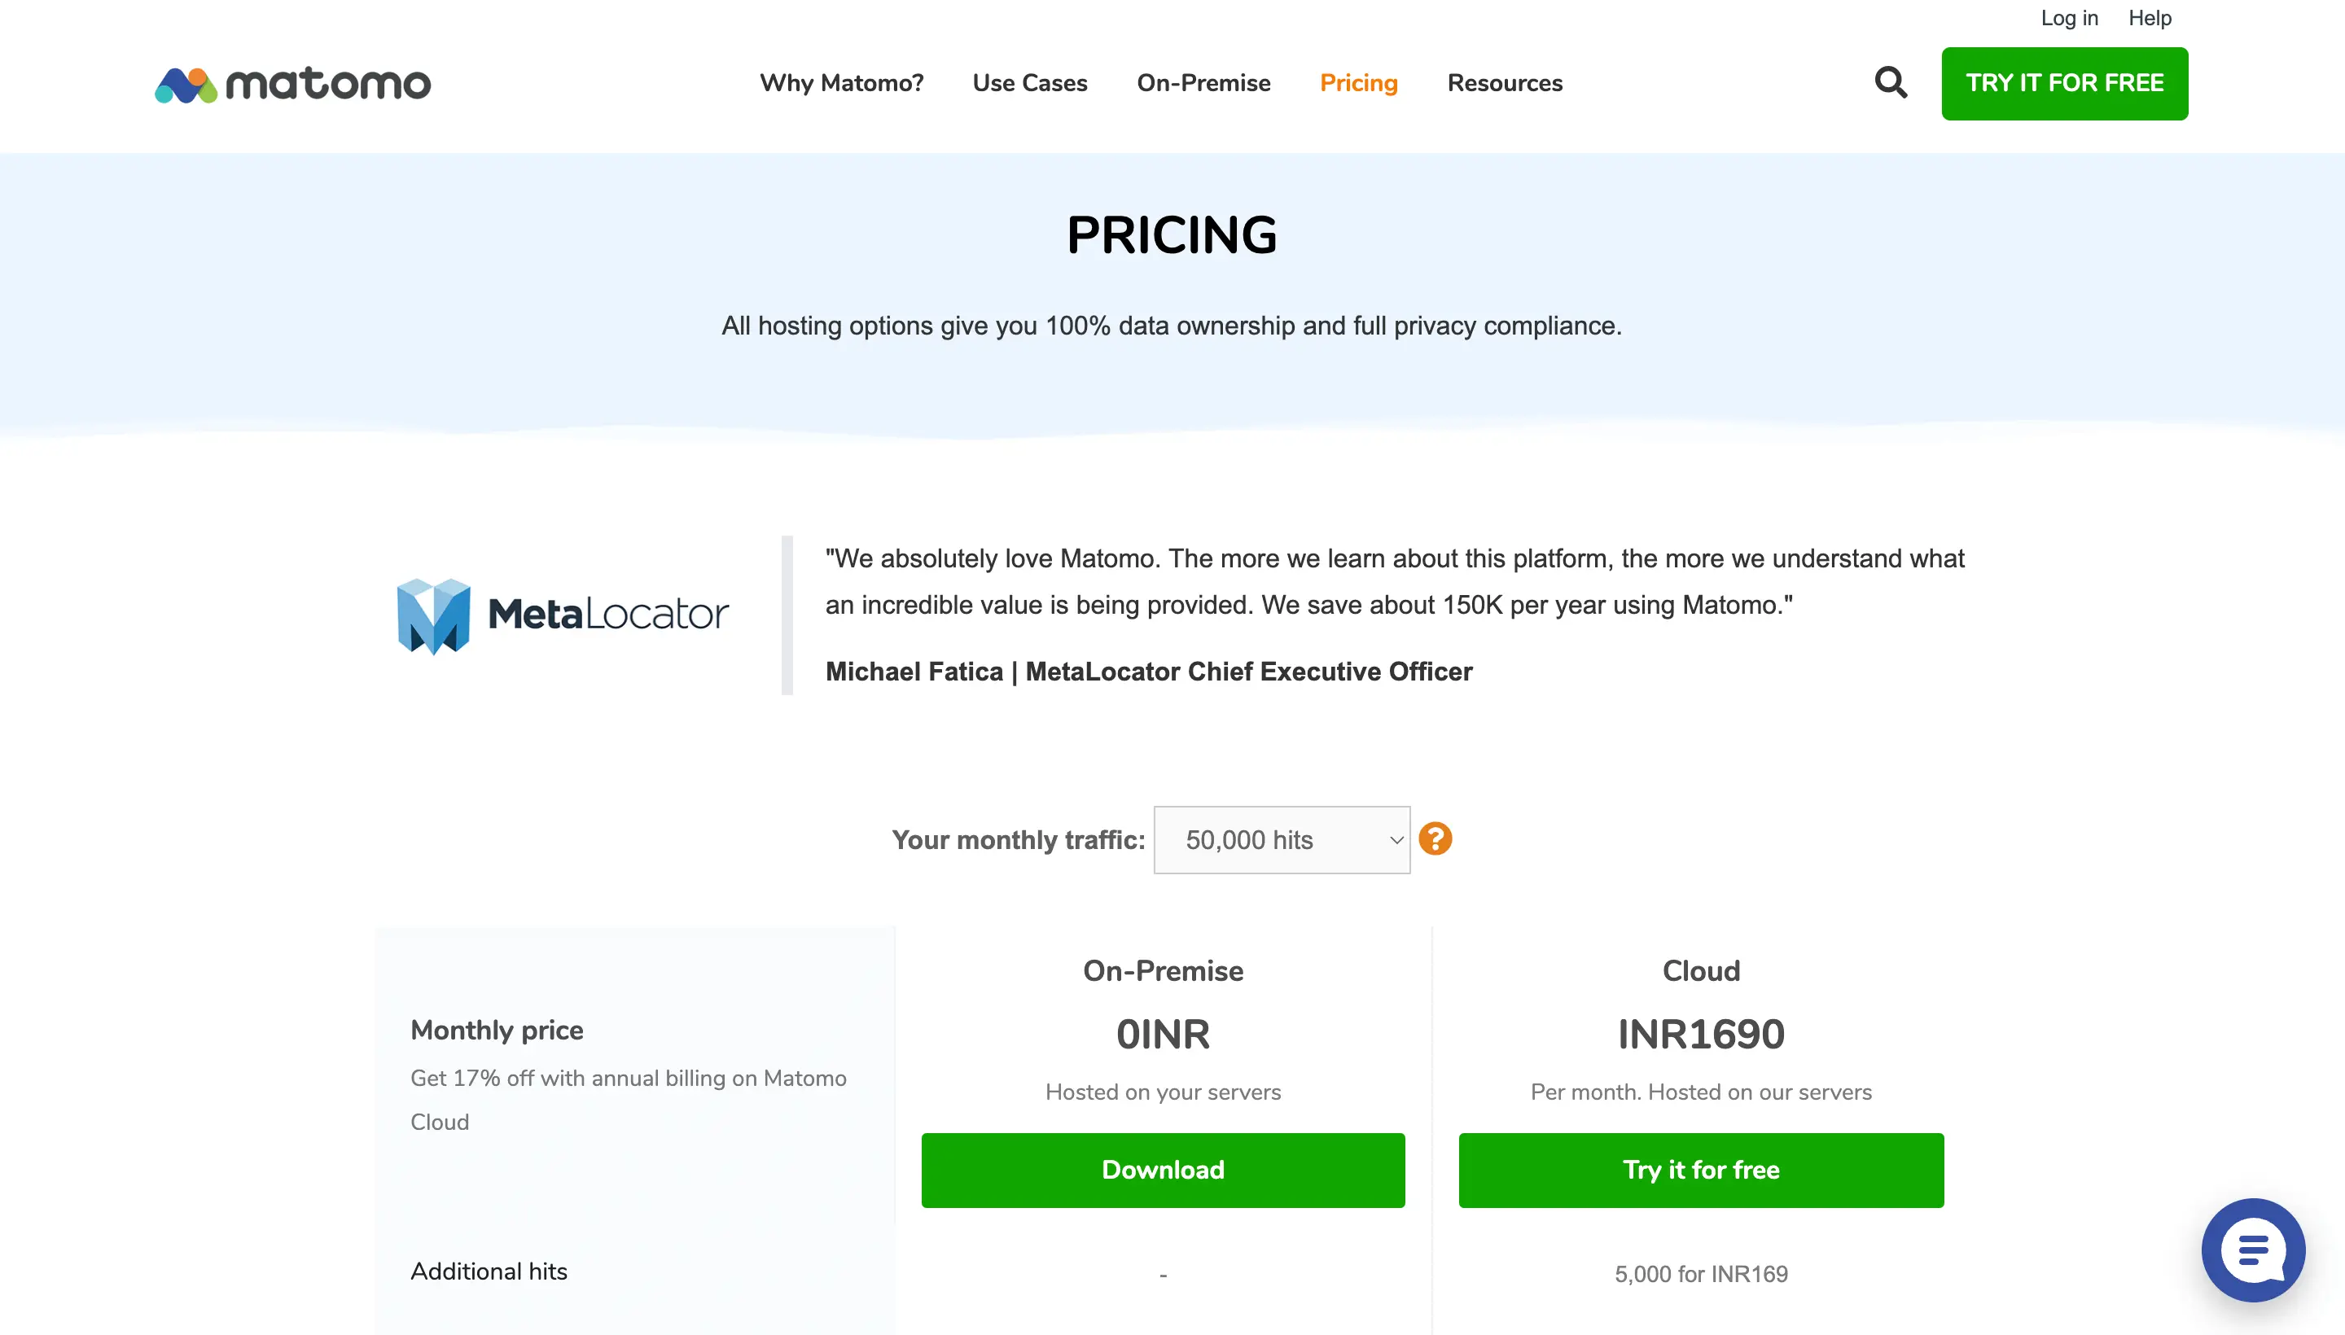Click the Matomo logo

click(x=292, y=85)
